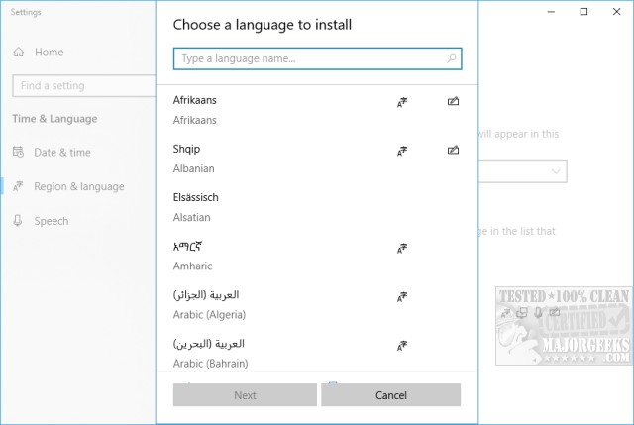Click the display language icon for Albanian
This screenshot has width=634, height=425.
click(x=402, y=151)
